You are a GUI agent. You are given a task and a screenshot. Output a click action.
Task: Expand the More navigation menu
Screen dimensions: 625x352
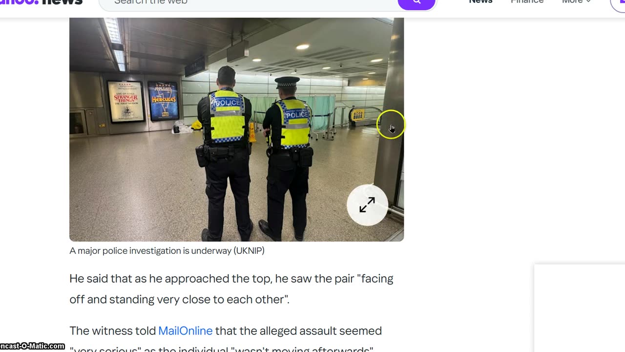tap(577, 2)
